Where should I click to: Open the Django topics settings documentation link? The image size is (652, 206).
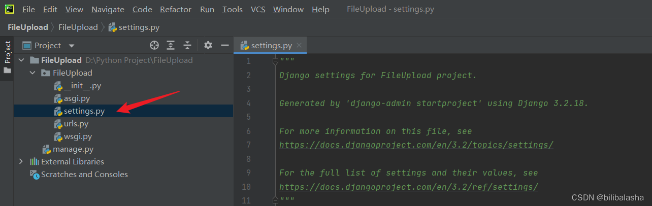click(x=416, y=145)
